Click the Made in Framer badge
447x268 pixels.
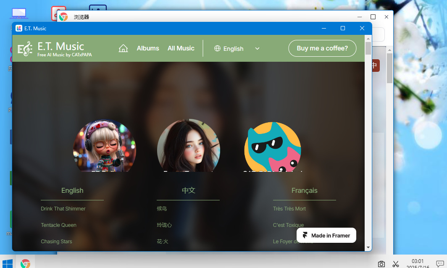[x=326, y=235]
